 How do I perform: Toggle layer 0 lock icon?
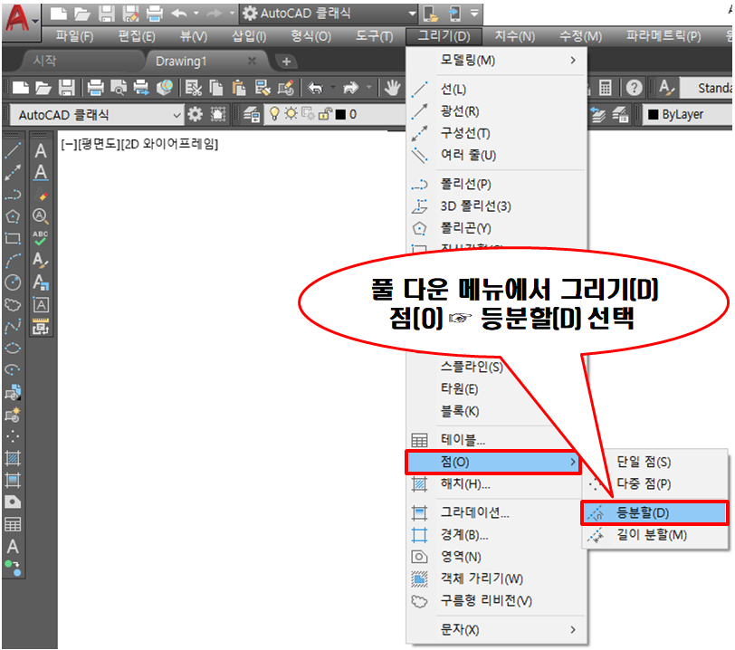325,114
